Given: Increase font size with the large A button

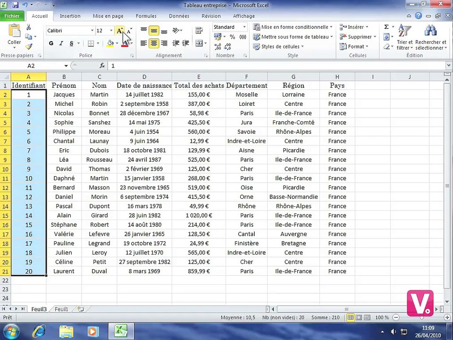Looking at the screenshot, I should click(x=119, y=31).
